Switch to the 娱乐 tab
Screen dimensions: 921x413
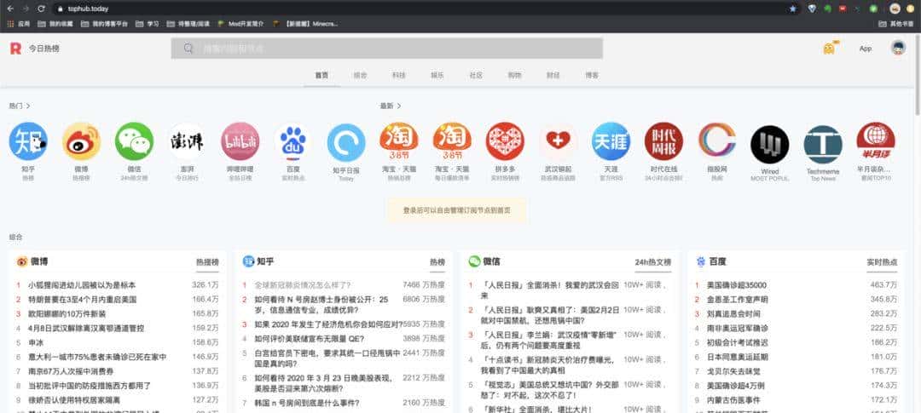point(437,76)
